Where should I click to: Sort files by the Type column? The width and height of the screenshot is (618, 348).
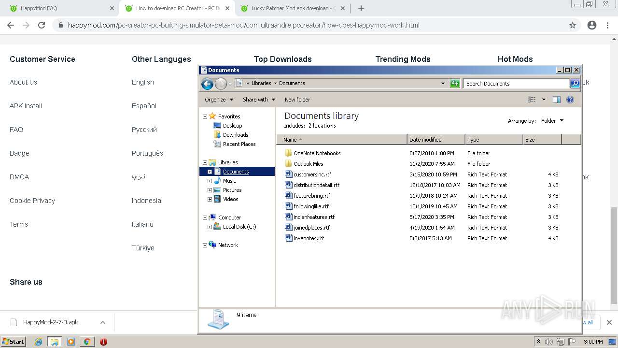pos(494,140)
